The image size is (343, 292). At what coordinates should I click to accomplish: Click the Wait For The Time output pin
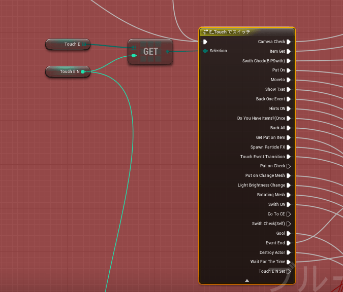pyautogui.click(x=289, y=262)
